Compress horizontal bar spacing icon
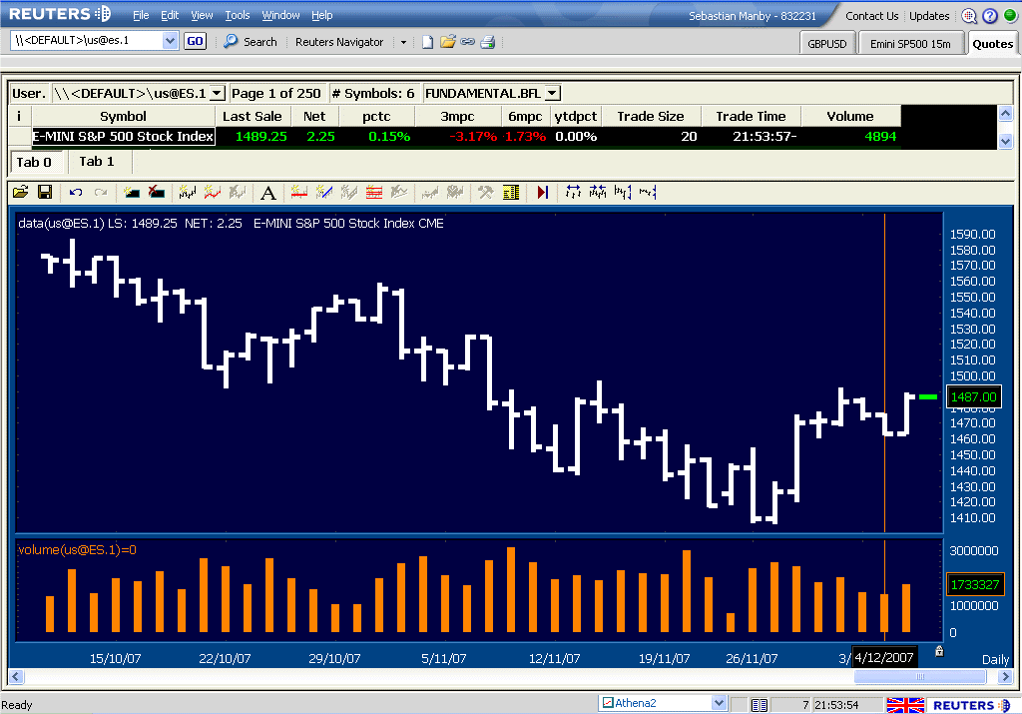The image size is (1022, 714). [598, 192]
